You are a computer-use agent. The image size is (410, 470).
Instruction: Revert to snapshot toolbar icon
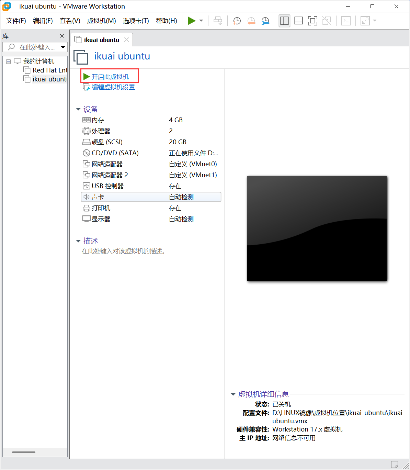251,21
